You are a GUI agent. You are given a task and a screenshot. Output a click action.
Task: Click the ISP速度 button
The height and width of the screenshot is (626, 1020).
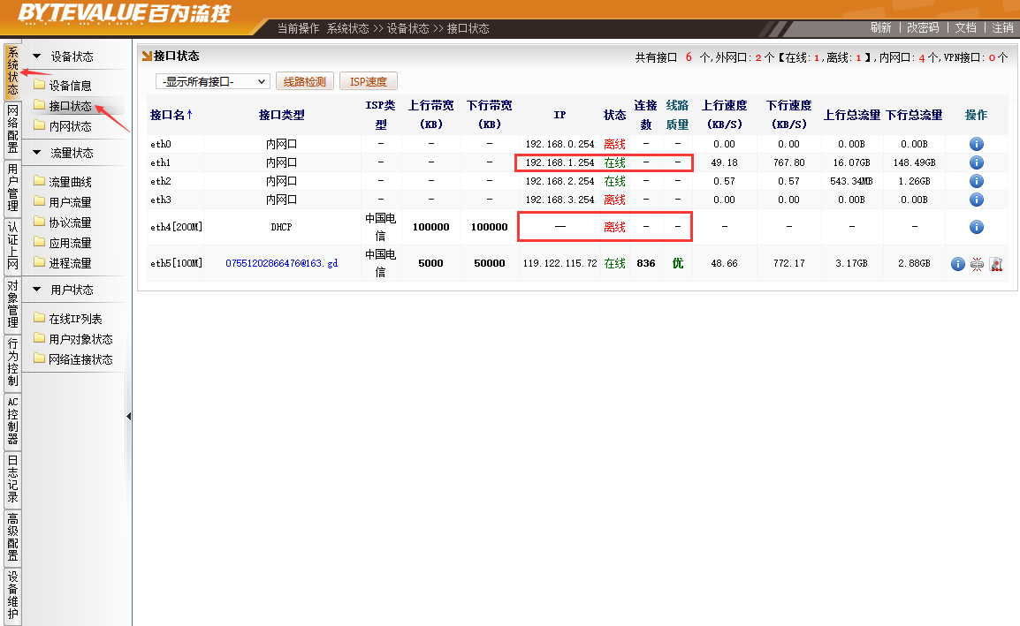tap(369, 81)
